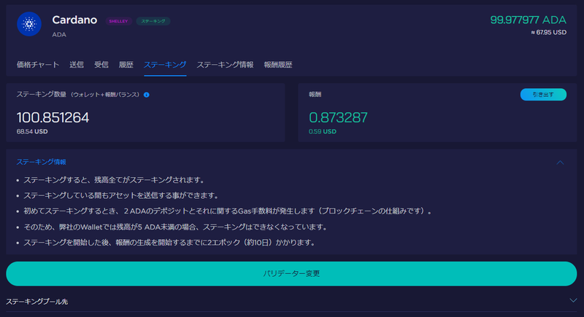Click the info icon beside ステーキング数量

(x=147, y=95)
